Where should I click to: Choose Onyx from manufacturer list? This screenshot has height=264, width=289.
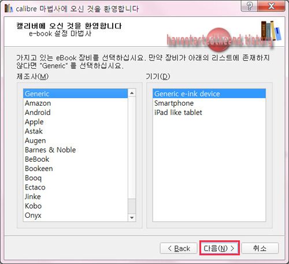click(x=75, y=215)
